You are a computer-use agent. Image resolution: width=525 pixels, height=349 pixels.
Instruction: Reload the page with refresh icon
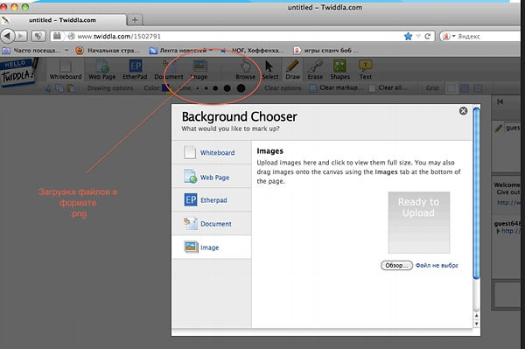click(427, 36)
